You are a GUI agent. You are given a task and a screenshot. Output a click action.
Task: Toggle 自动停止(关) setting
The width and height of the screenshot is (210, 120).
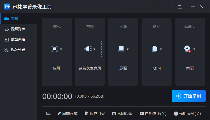tap(153, 114)
